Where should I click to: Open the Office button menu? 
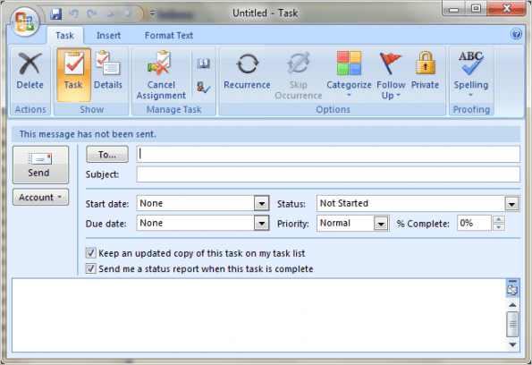pyautogui.click(x=25, y=21)
